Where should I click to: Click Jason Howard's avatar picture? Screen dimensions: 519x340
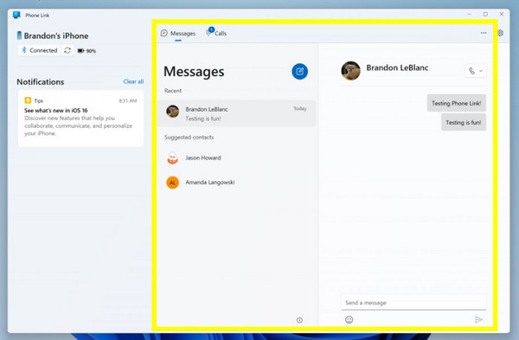click(x=172, y=158)
